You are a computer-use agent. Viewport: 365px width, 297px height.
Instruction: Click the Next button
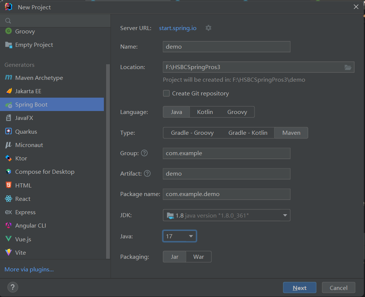click(299, 288)
